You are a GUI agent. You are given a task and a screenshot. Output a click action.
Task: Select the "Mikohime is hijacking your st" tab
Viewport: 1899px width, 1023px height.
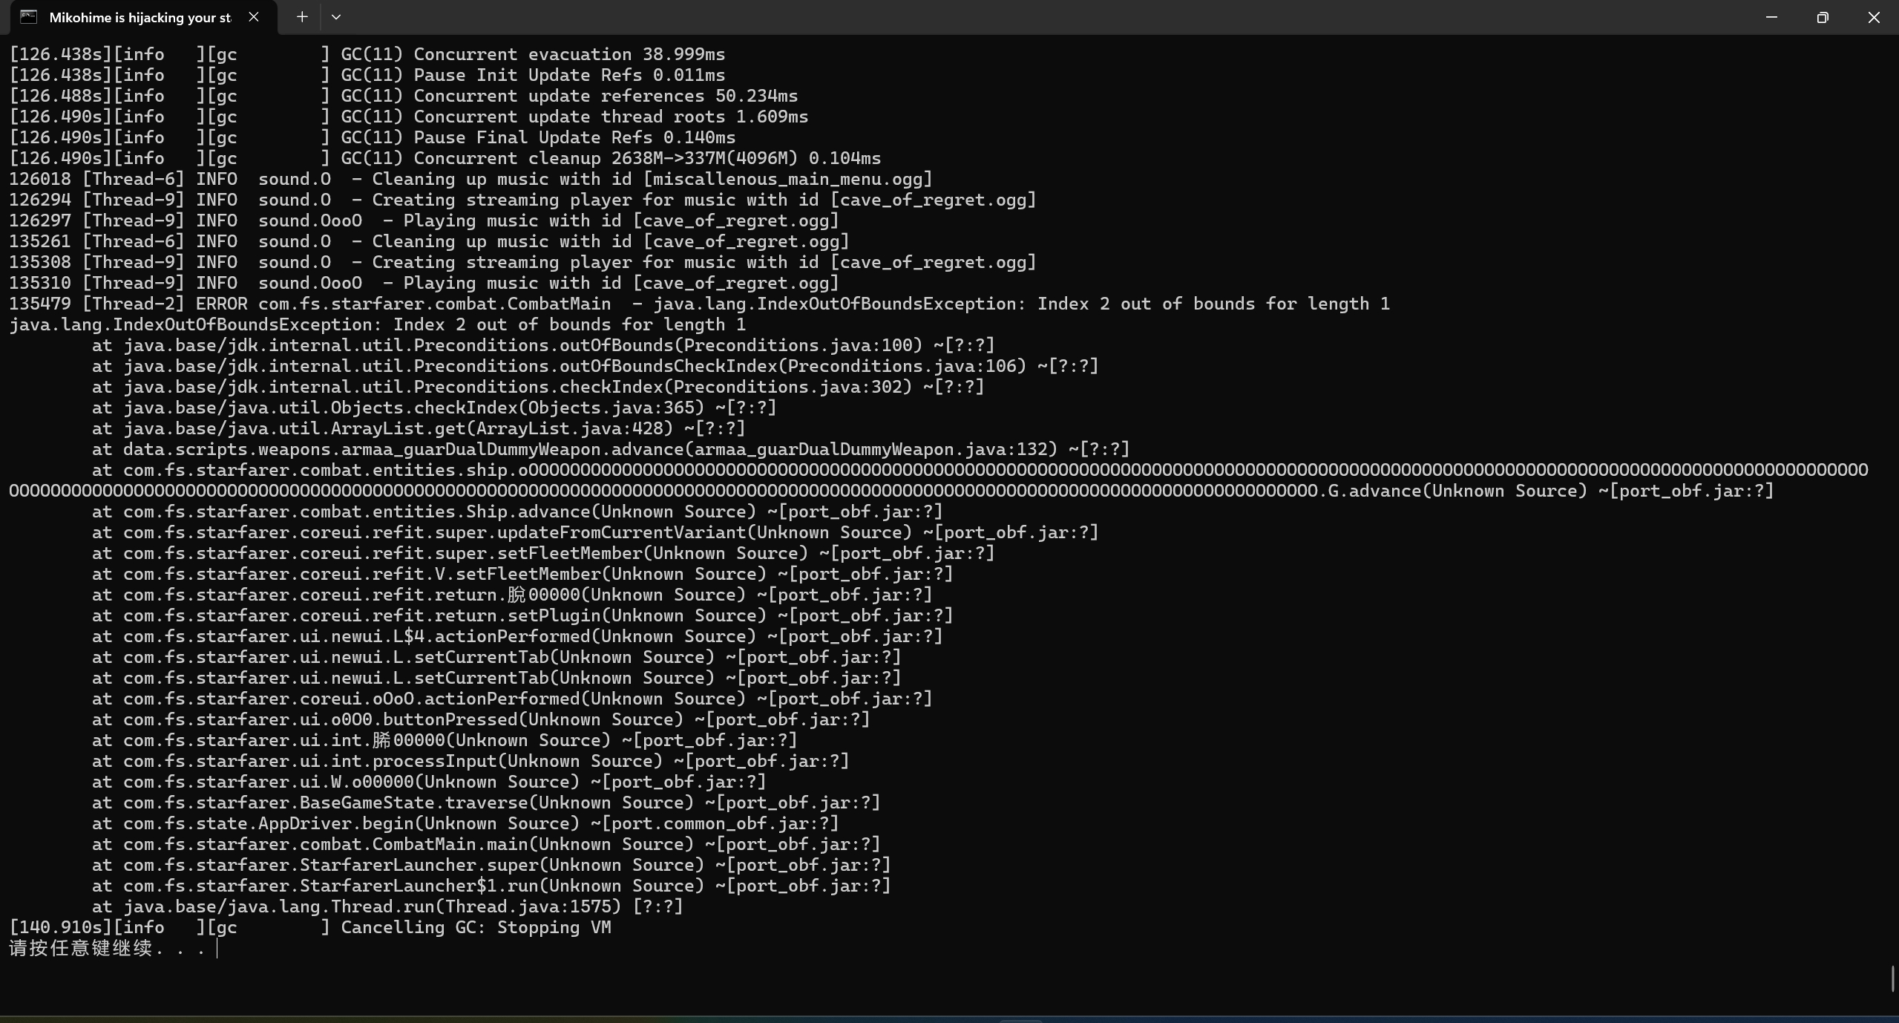(x=140, y=18)
